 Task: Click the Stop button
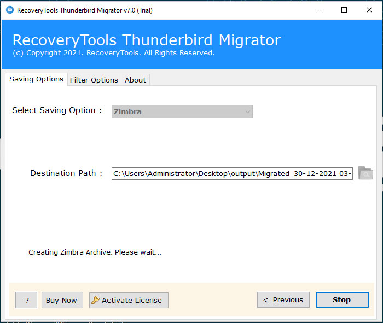coord(342,299)
